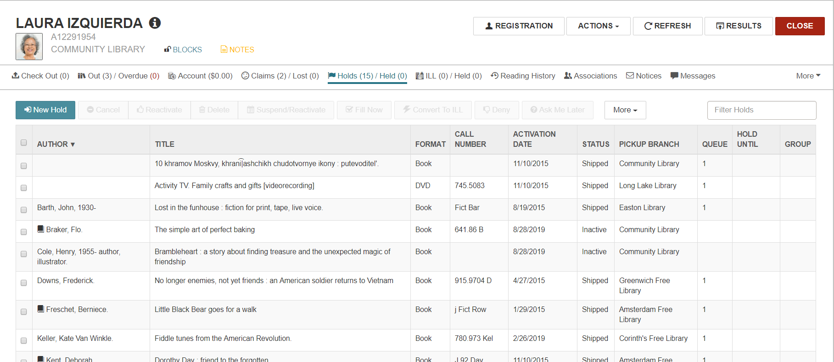
Task: Check the Lost in the funhouse row
Action: pyautogui.click(x=24, y=210)
